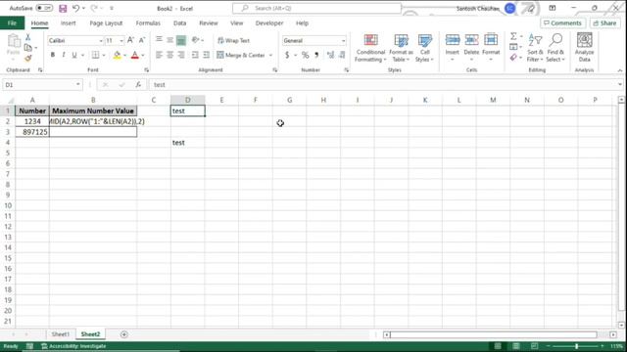627x352 pixels.
Task: Click the Center horizontal alignment icon
Action: click(x=169, y=55)
